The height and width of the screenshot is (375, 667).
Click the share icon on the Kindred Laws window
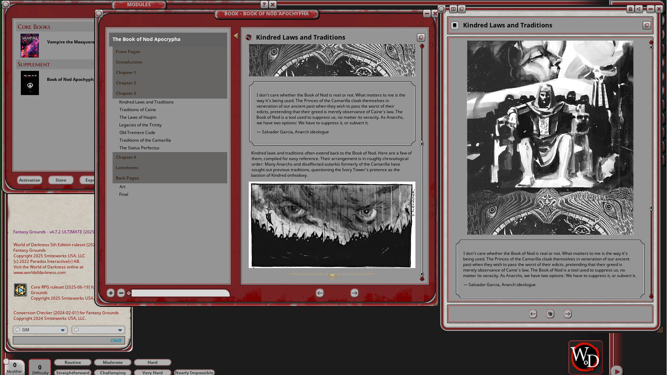coord(639,9)
